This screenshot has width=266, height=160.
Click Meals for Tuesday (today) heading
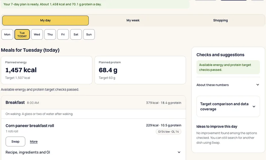(30, 50)
